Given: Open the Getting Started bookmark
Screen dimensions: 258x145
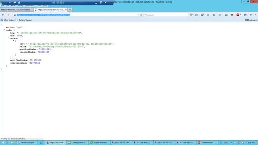Looking at the screenshot, I should tap(23, 20).
